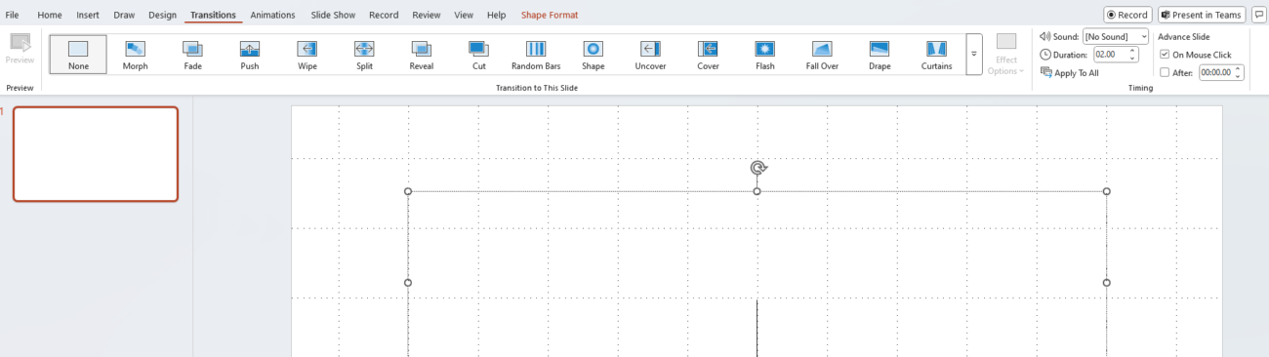
Task: Click Apply To All
Action: tap(1070, 72)
